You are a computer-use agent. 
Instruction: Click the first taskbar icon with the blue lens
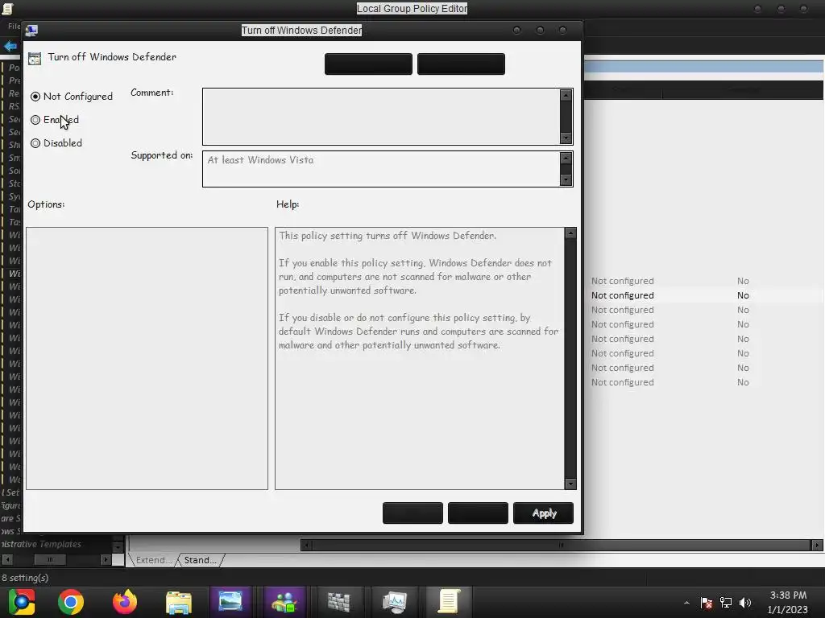(22, 602)
